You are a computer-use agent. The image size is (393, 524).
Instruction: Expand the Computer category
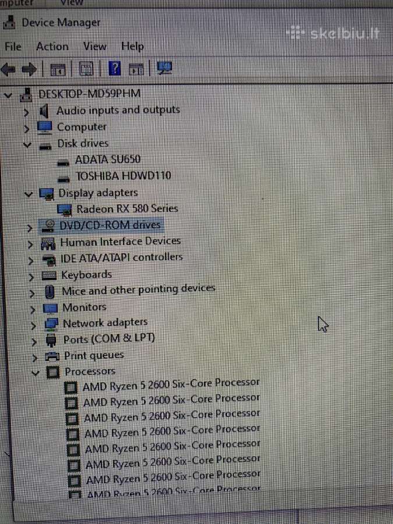tap(27, 129)
